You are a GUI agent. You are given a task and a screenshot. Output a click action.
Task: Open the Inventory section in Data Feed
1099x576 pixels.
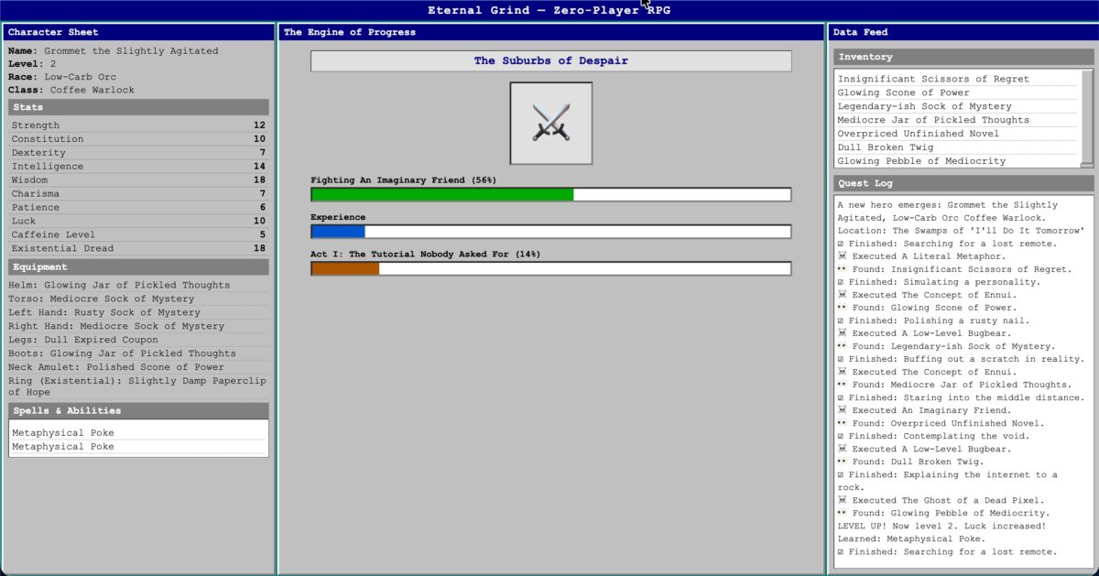coord(962,56)
